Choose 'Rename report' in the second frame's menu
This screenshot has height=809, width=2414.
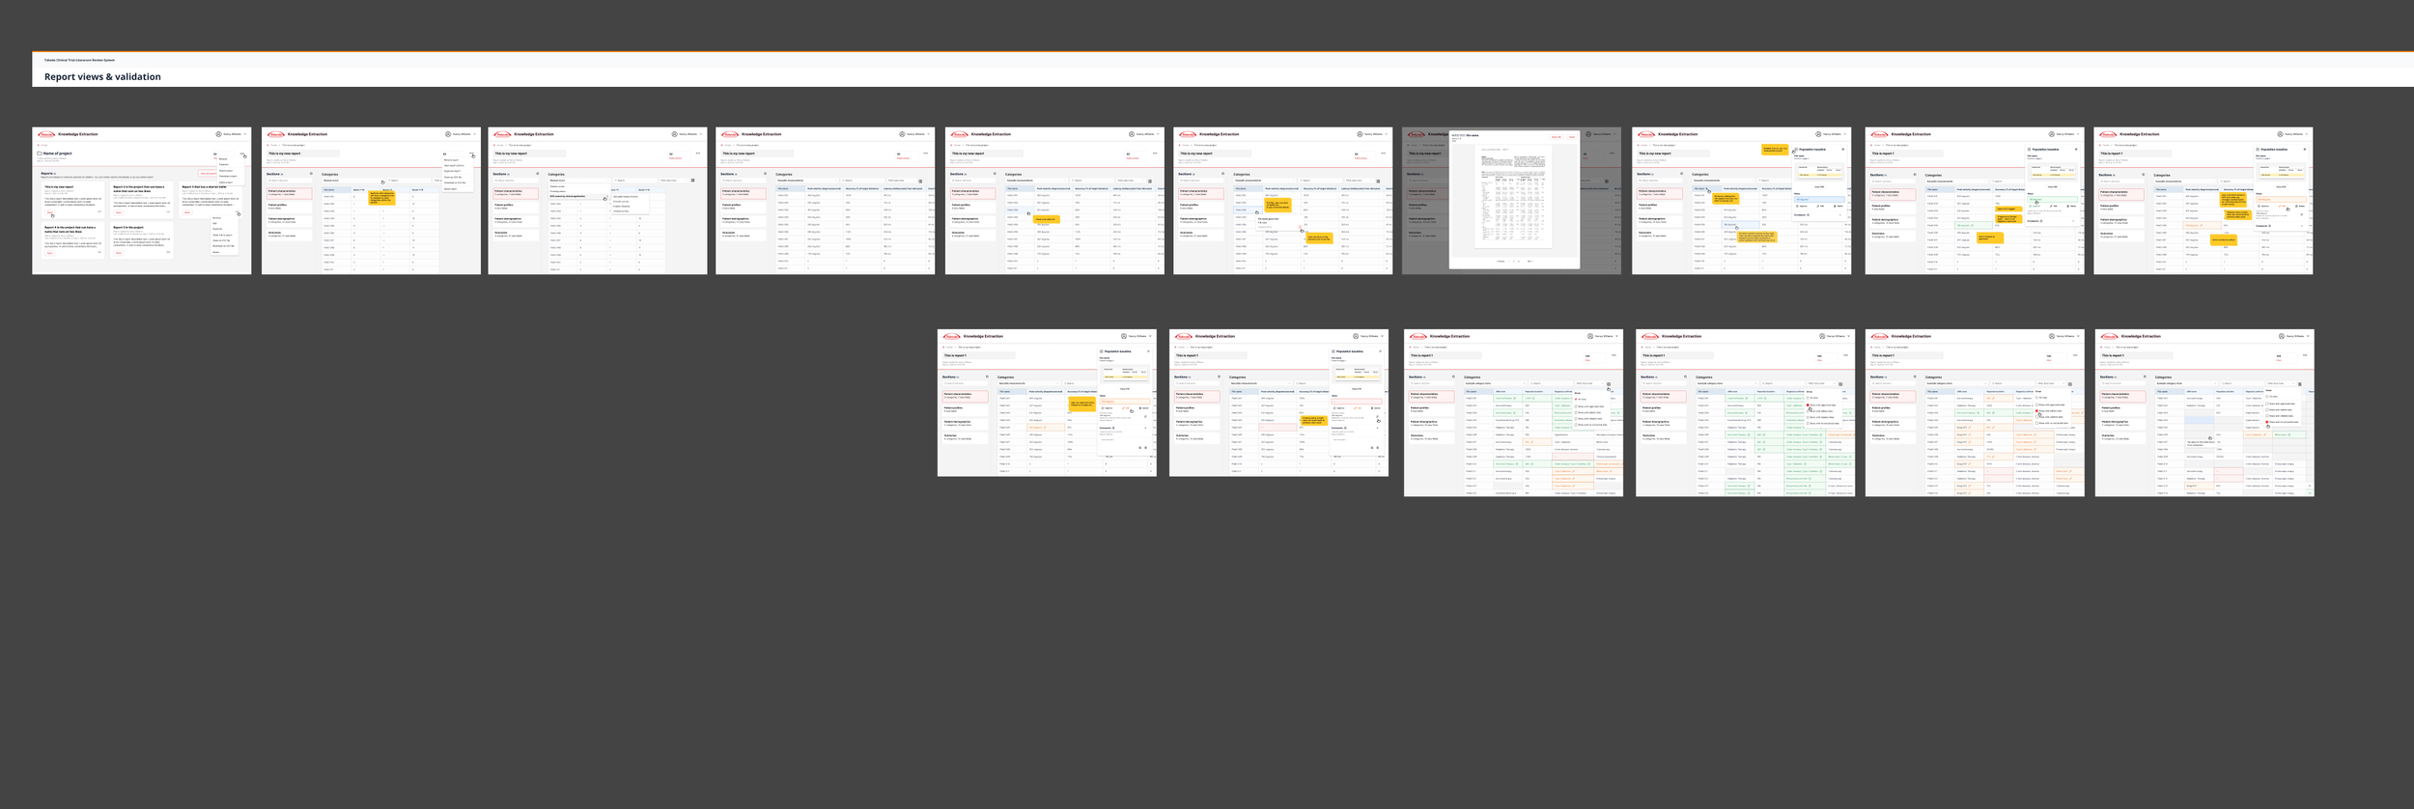(451, 160)
